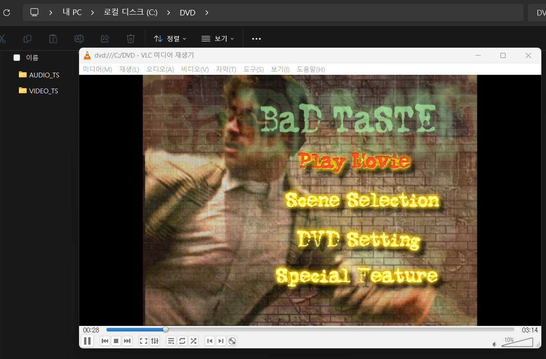This screenshot has height=359, width=546.
Task: Select the VIDEO_TS folder
Action: tap(39, 91)
